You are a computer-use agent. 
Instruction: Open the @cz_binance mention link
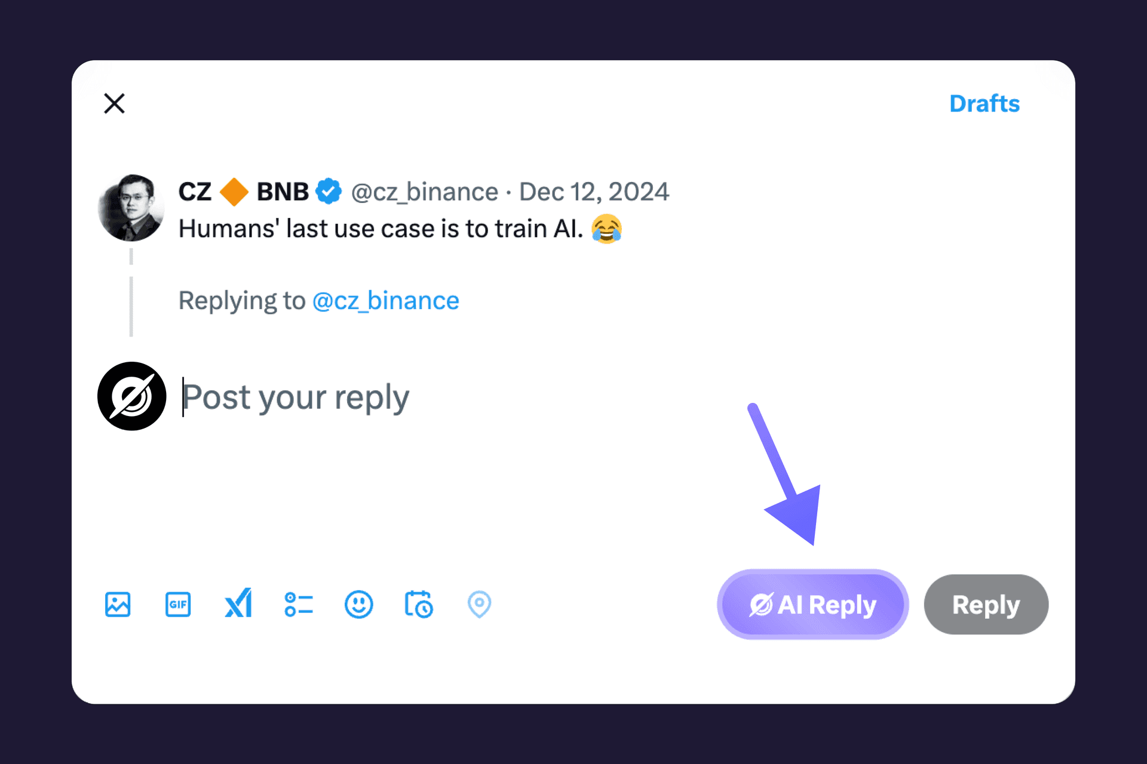click(386, 300)
